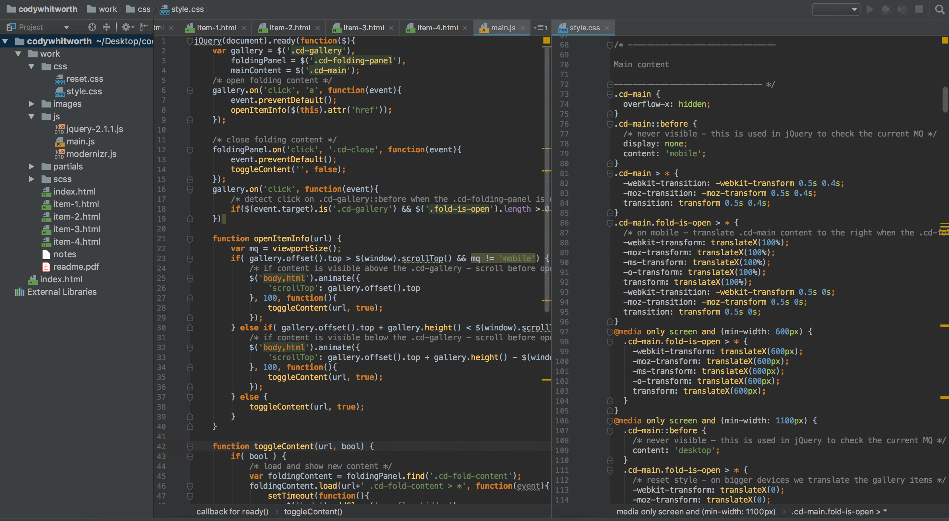The height and width of the screenshot is (521, 949).
Task: Click inspection status square in style.css editor
Action: [945, 40]
